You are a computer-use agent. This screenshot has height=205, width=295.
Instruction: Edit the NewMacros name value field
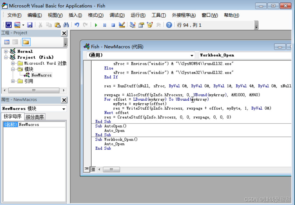(x=41, y=125)
